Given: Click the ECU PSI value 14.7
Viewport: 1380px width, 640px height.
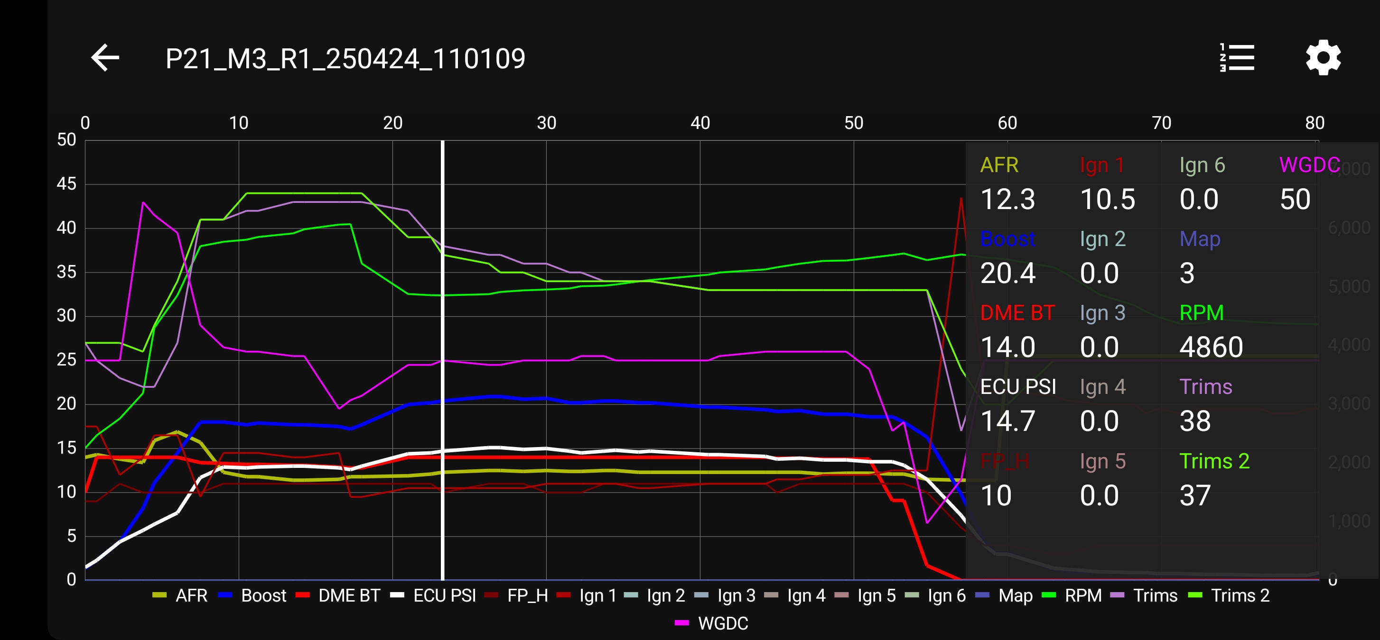Looking at the screenshot, I should click(1007, 421).
